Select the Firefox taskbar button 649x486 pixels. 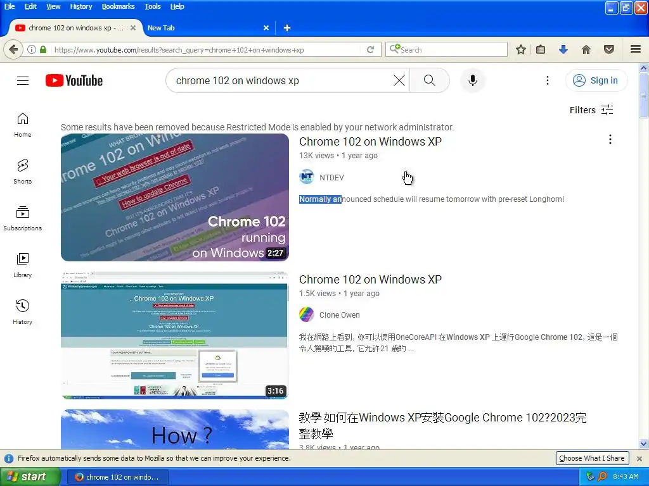[117, 477]
